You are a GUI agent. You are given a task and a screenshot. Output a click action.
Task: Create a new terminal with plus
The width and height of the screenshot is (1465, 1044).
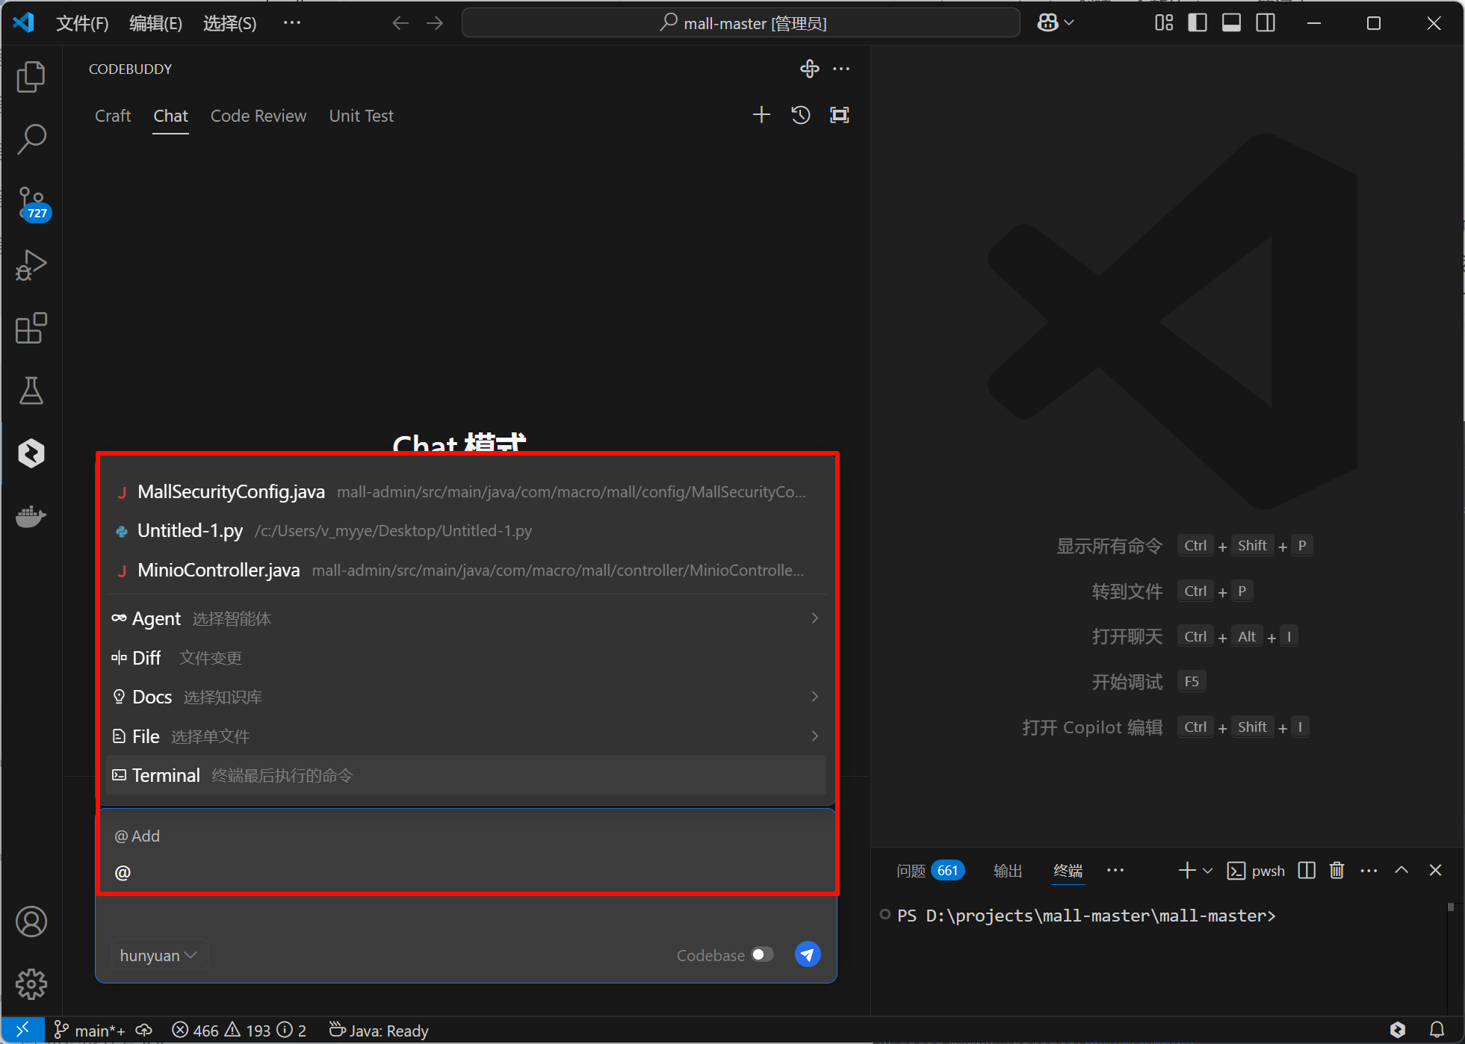[1186, 871]
